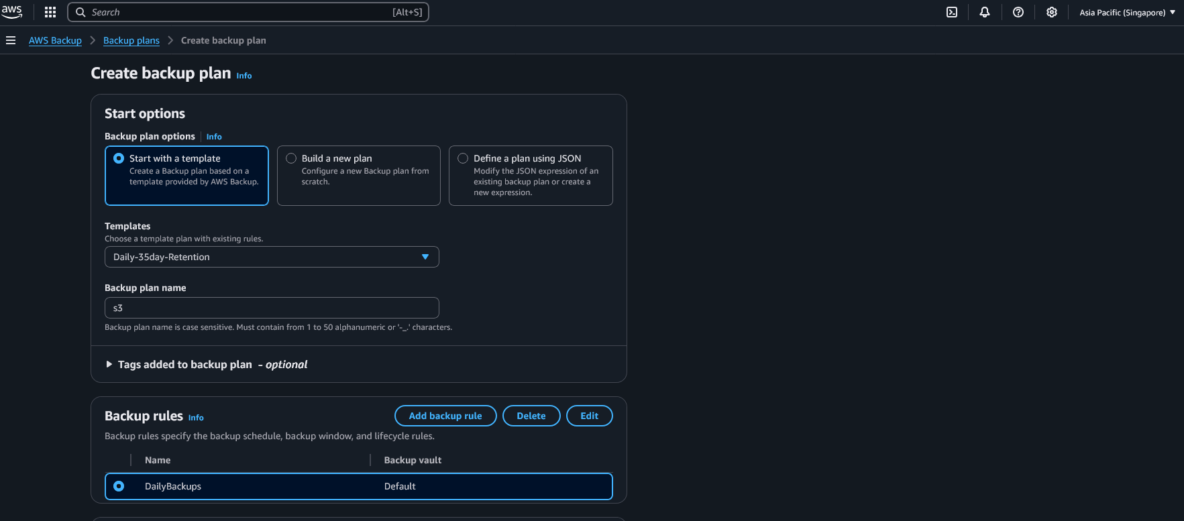Open Info link beside Create backup plan
This screenshot has width=1184, height=521.
[x=244, y=76]
